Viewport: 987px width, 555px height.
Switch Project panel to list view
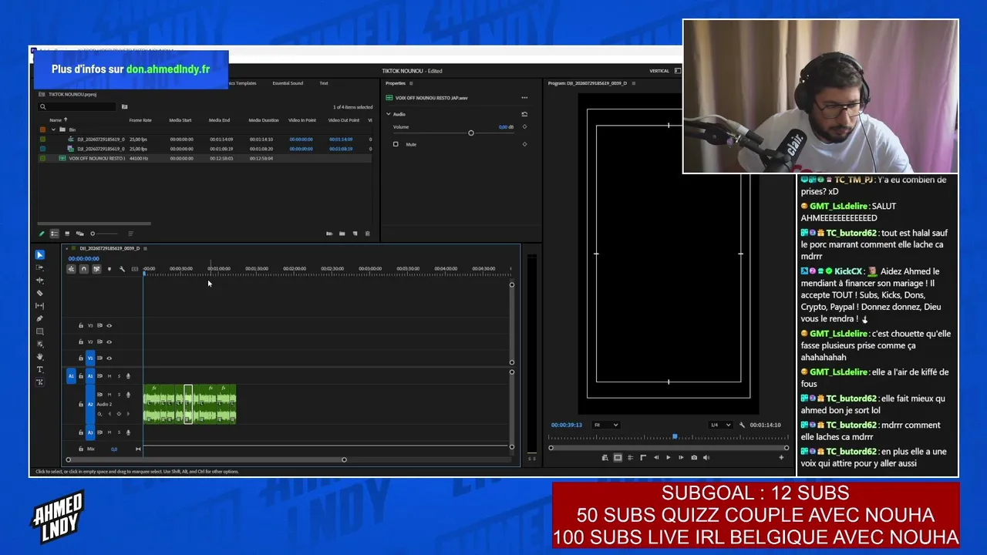pos(54,234)
